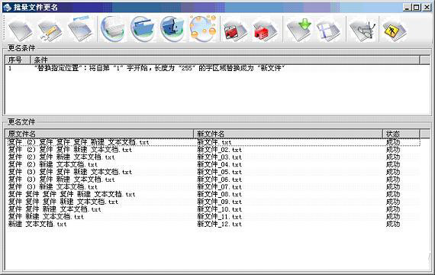Select file 复件 复件 新建 文本文档.txt
435x275 pixels.
pos(54,209)
